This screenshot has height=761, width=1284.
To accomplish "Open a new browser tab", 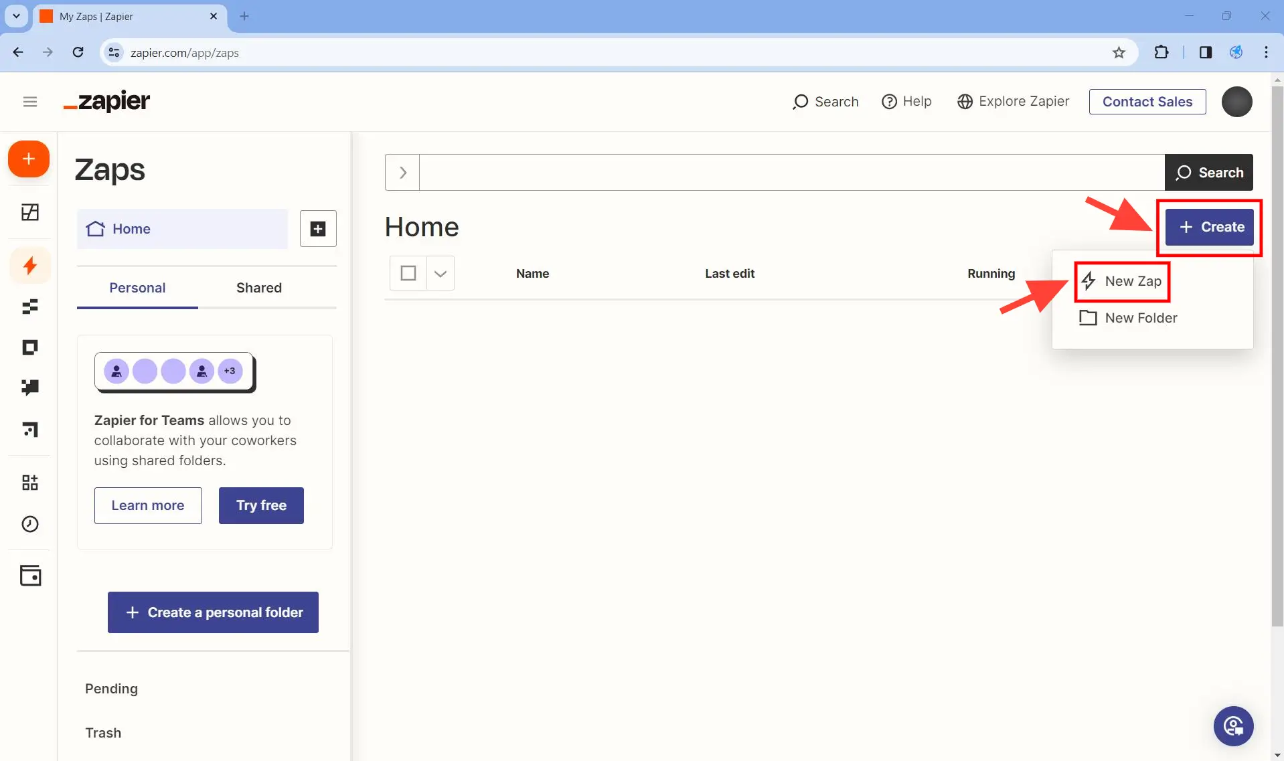I will click(244, 16).
